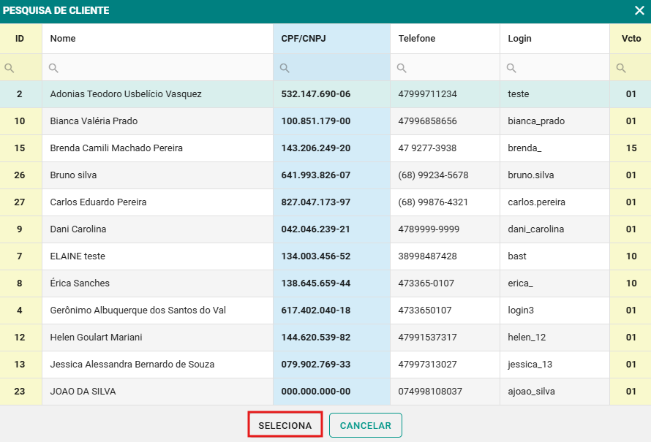Sort by the Nome column header
Image resolution: width=651 pixels, height=442 pixels.
coord(63,39)
